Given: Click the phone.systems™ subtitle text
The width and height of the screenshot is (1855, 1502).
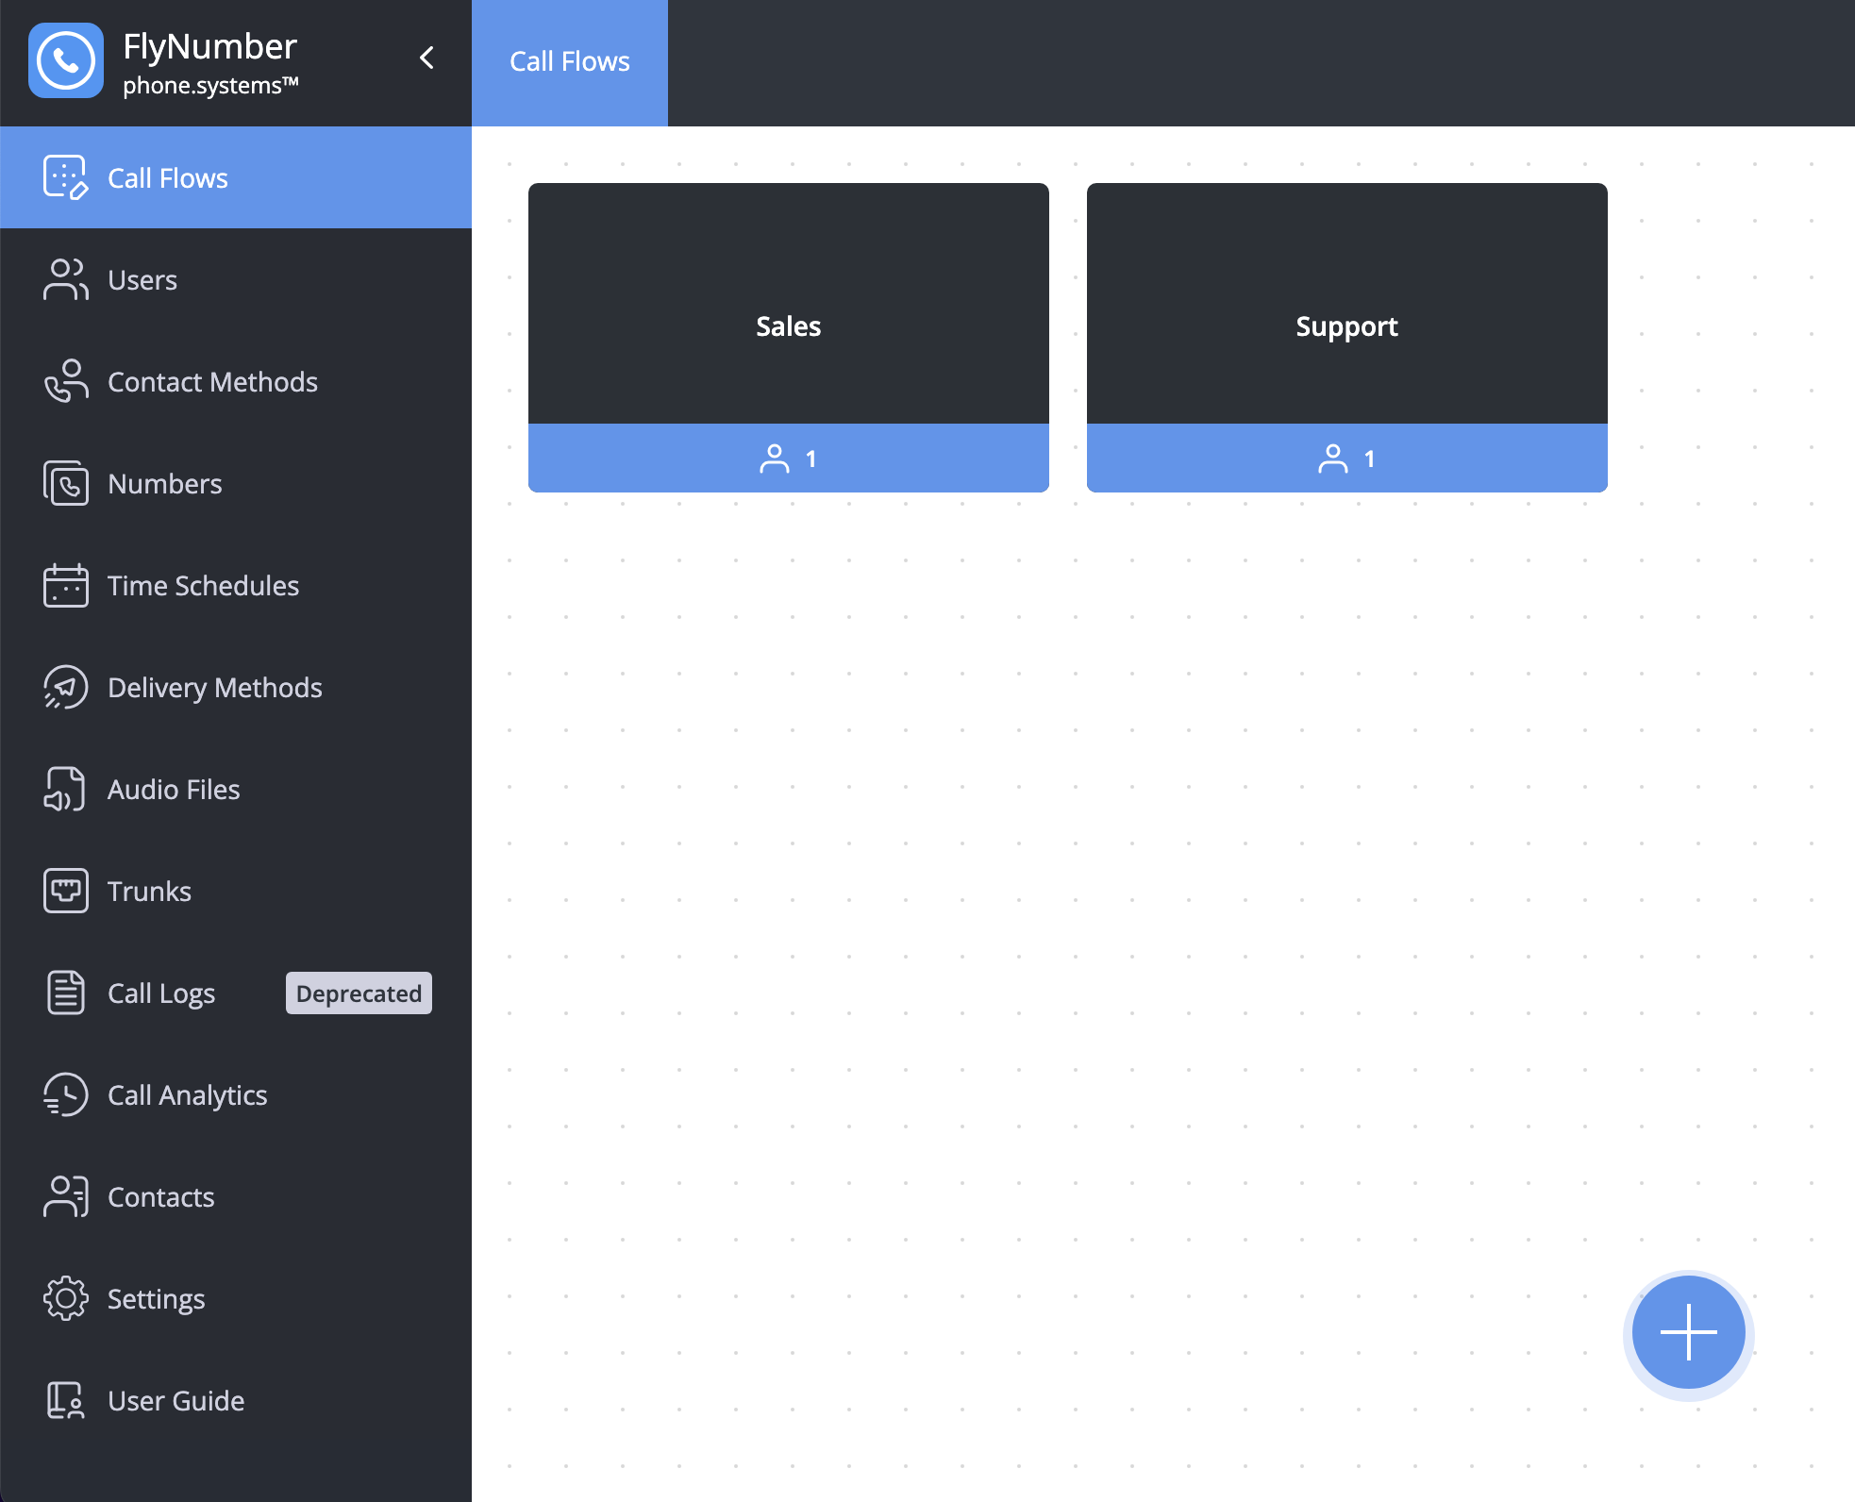Looking at the screenshot, I should [211, 85].
